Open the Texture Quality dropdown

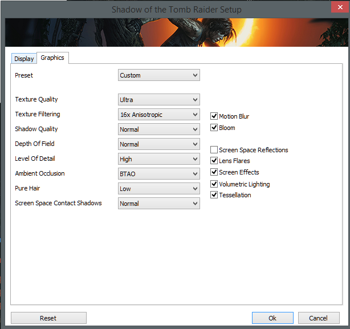[159, 100]
